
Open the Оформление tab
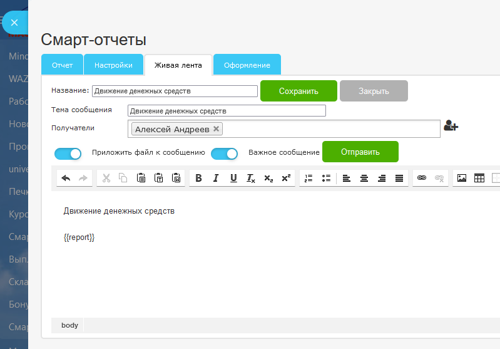tap(247, 65)
